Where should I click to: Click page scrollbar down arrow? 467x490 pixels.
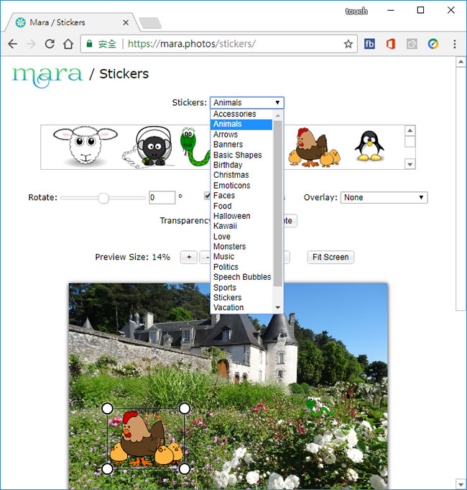[x=461, y=484]
